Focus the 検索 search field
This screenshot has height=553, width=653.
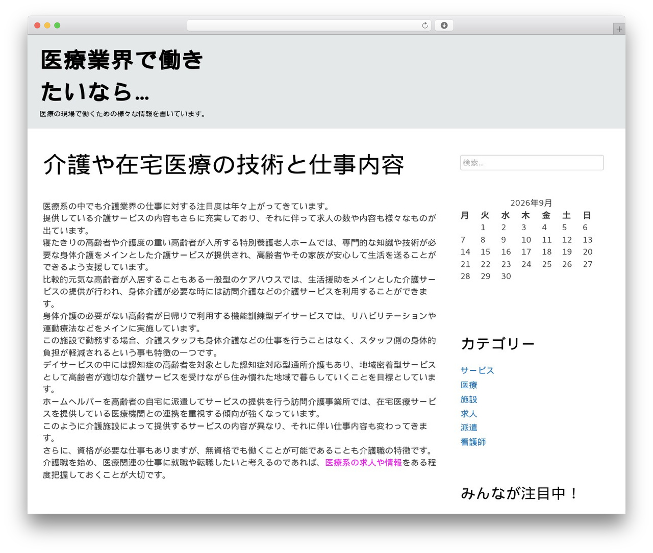tap(532, 163)
